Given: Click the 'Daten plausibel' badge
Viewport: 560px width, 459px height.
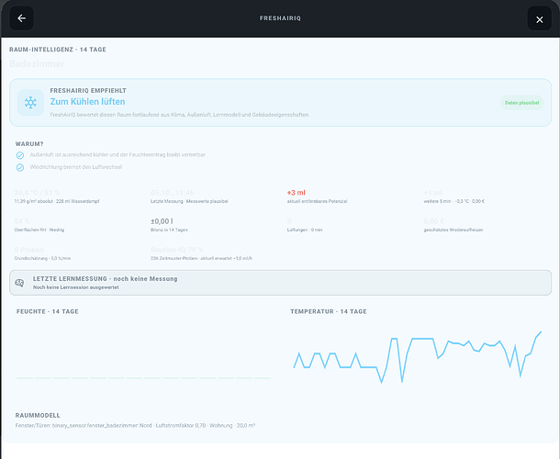Looking at the screenshot, I should click(x=521, y=103).
